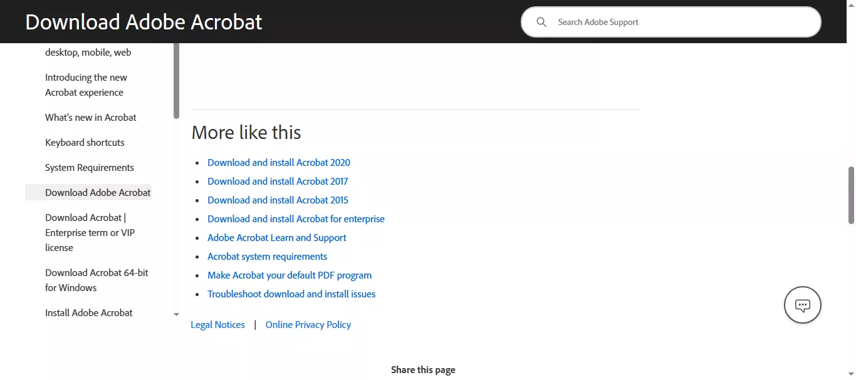The width and height of the screenshot is (856, 380).
Task: Open Download and install Acrobat 2020
Action: [278, 162]
